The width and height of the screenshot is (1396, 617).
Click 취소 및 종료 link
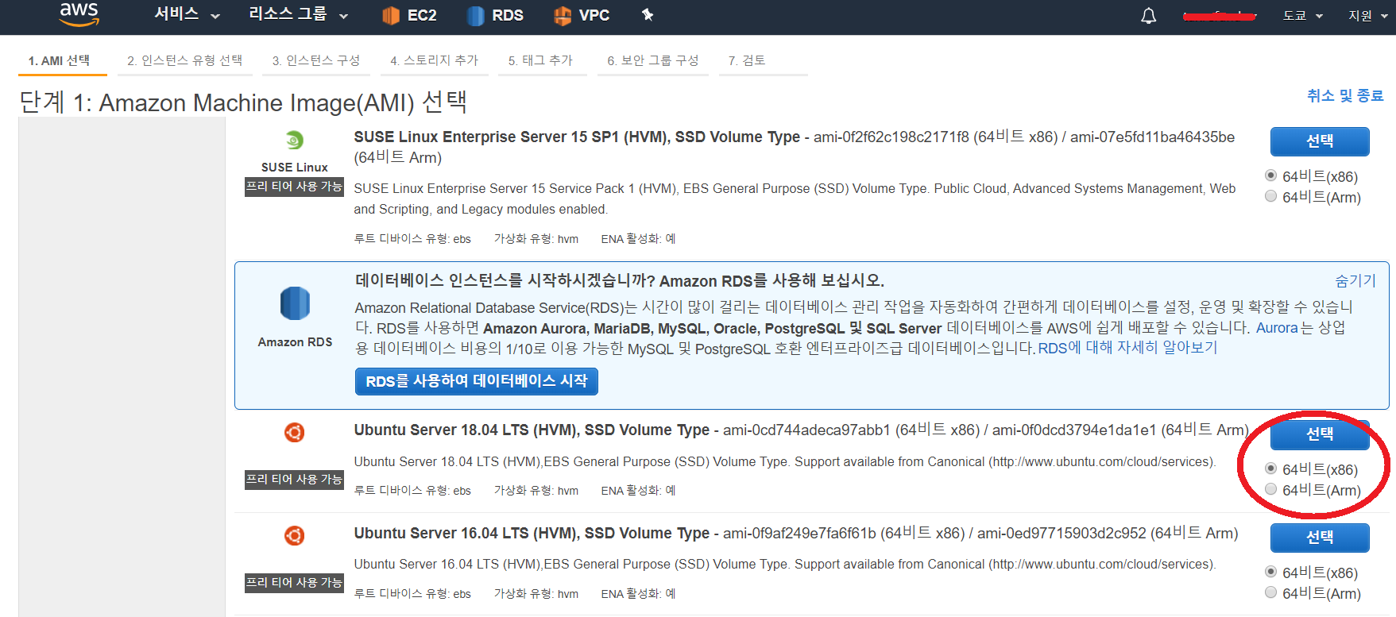coord(1345,95)
